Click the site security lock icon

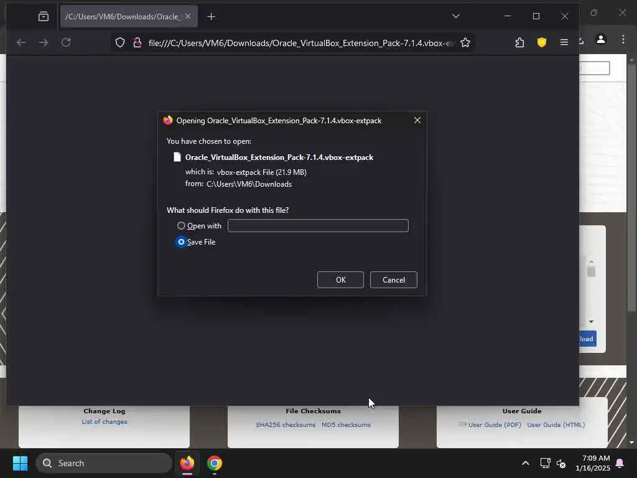point(137,43)
